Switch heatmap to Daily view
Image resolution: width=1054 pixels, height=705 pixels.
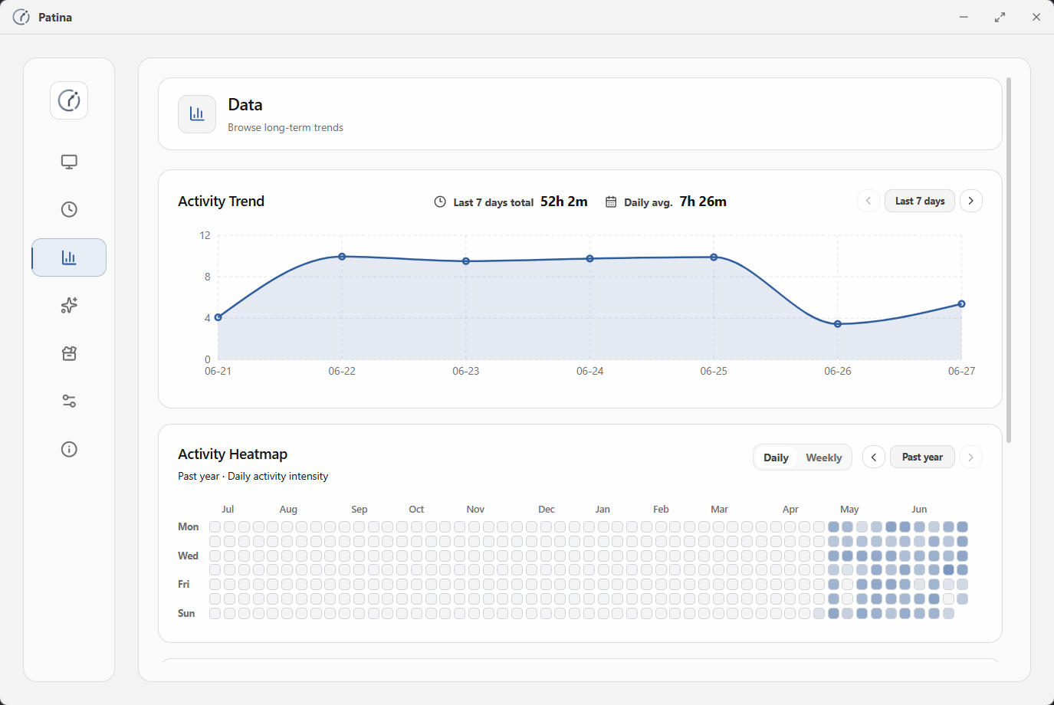point(776,457)
